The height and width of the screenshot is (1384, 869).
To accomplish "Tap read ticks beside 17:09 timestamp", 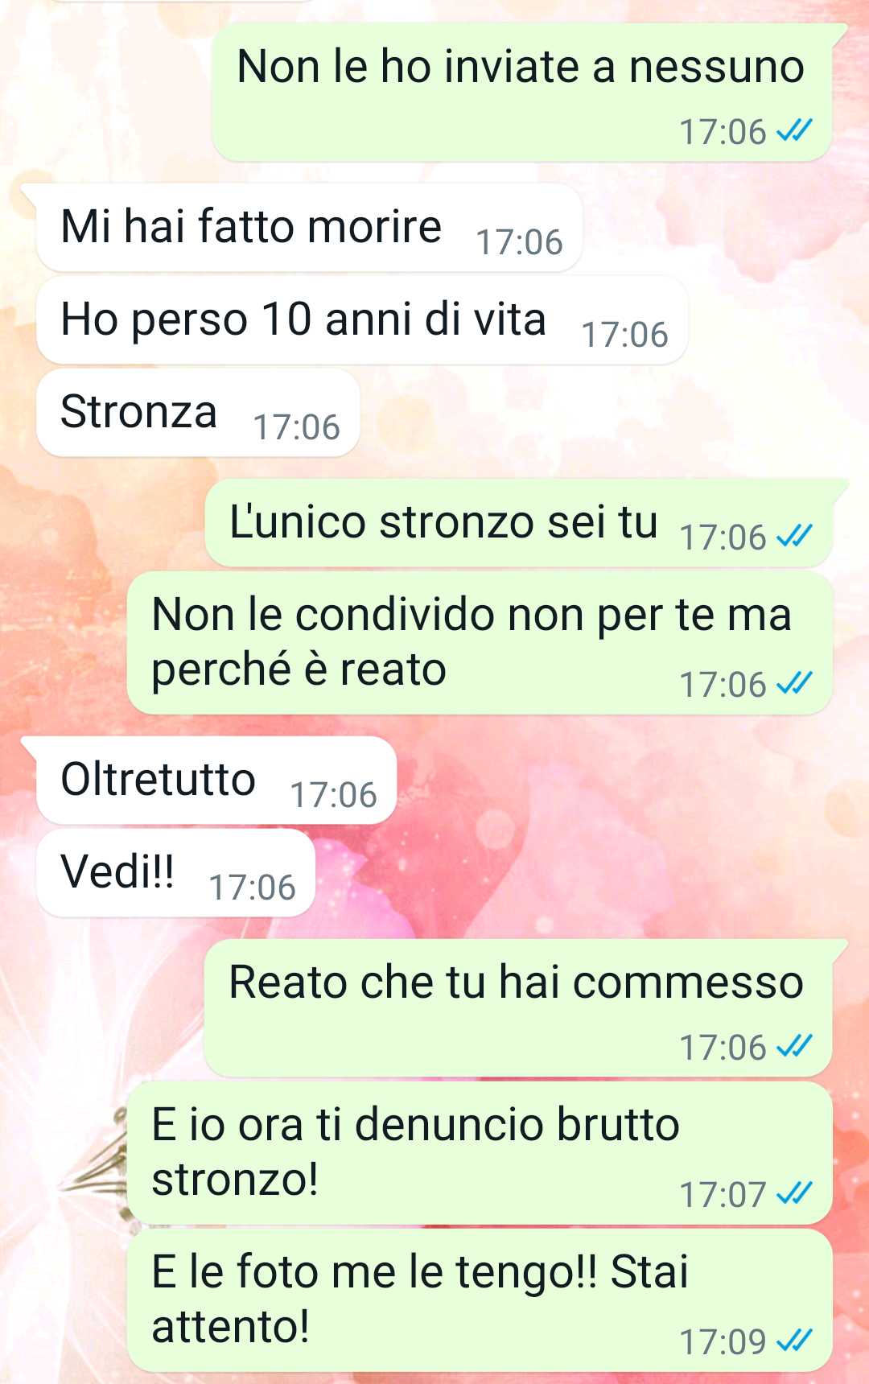I will point(794,1341).
